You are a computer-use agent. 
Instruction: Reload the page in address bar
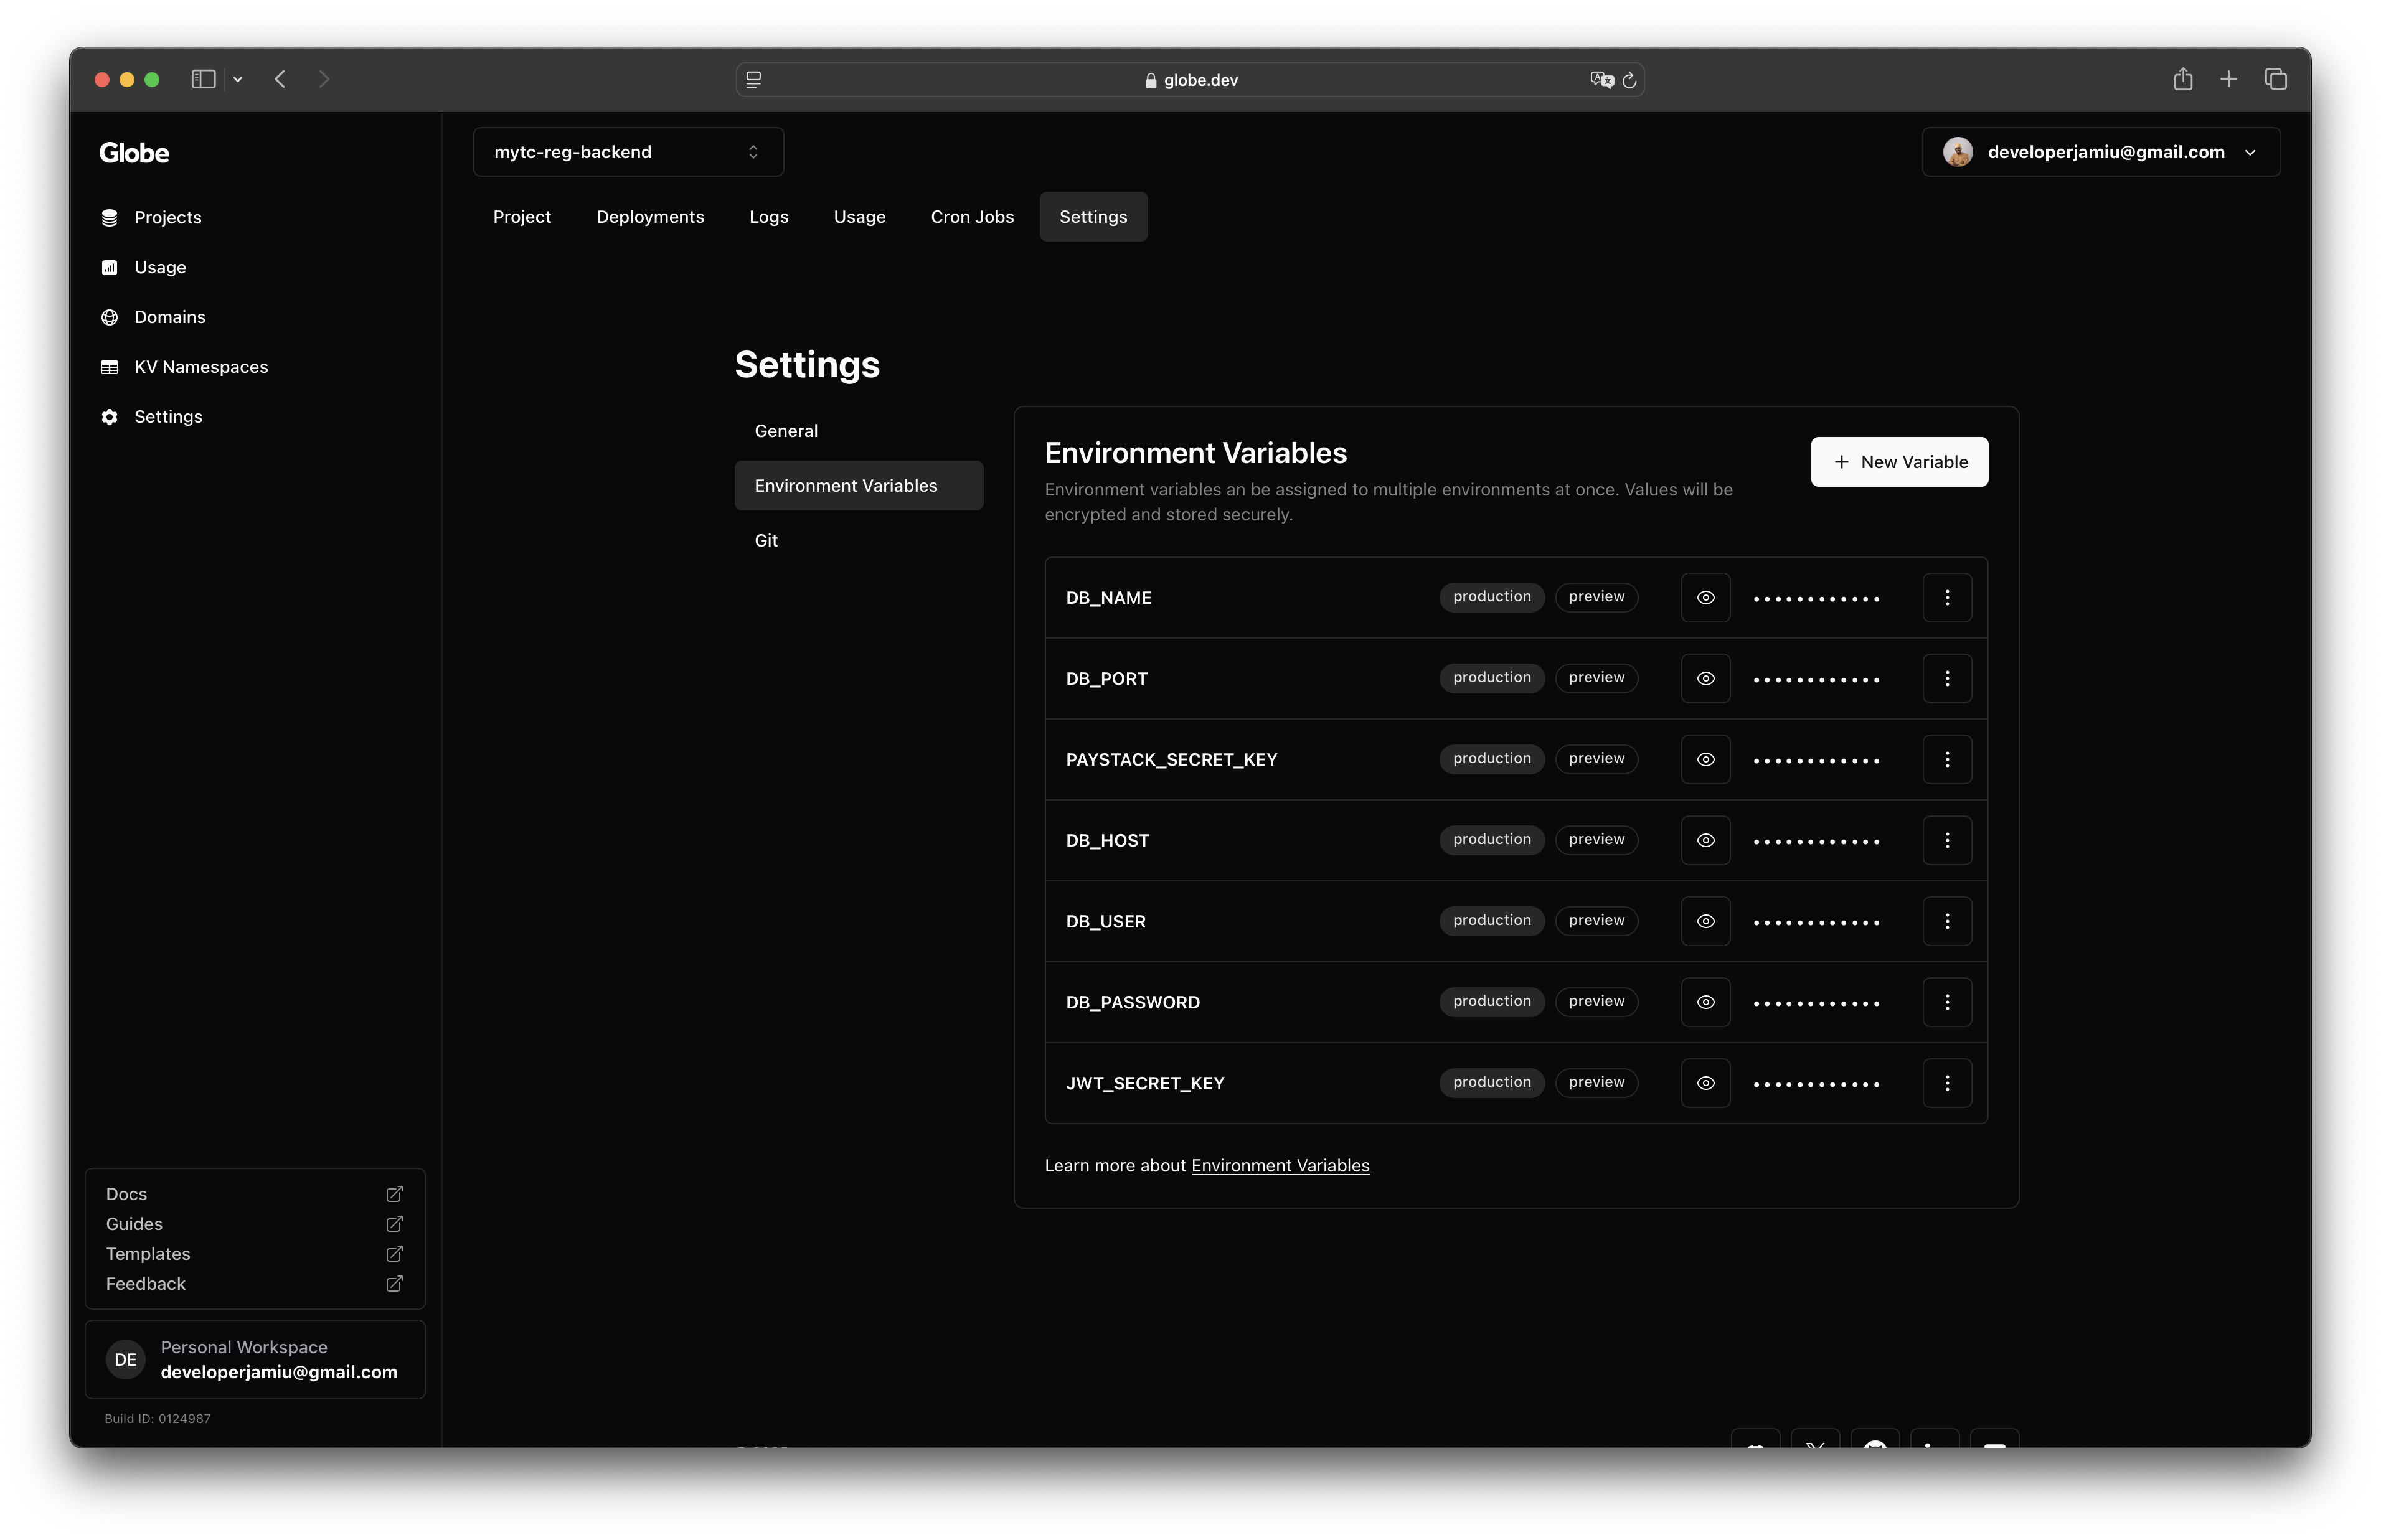[1629, 80]
